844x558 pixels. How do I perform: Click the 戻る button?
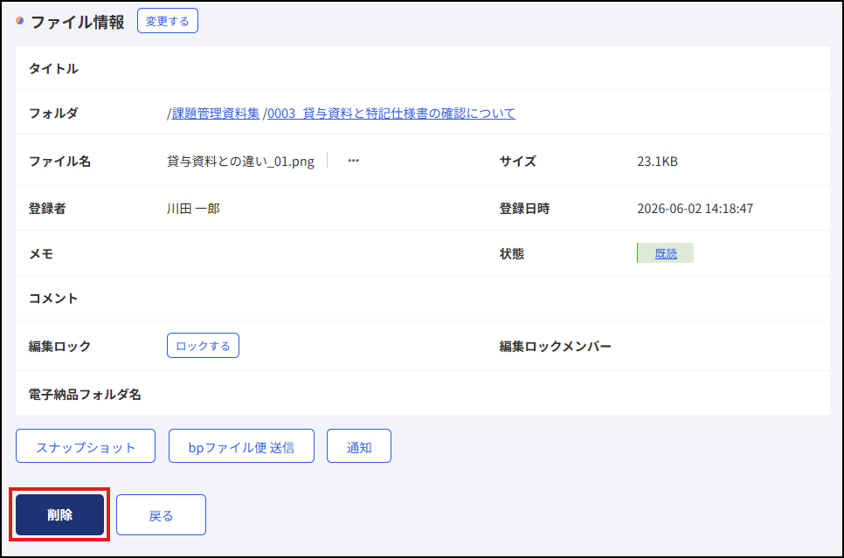(161, 515)
